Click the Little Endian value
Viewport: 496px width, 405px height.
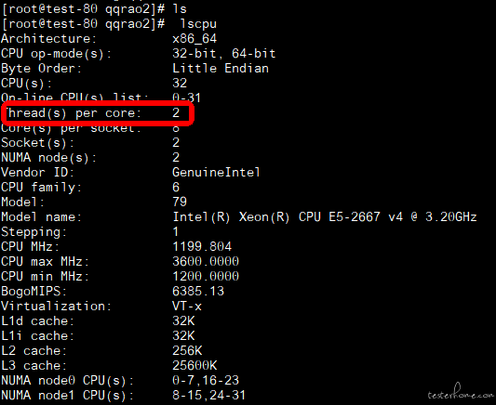(221, 69)
